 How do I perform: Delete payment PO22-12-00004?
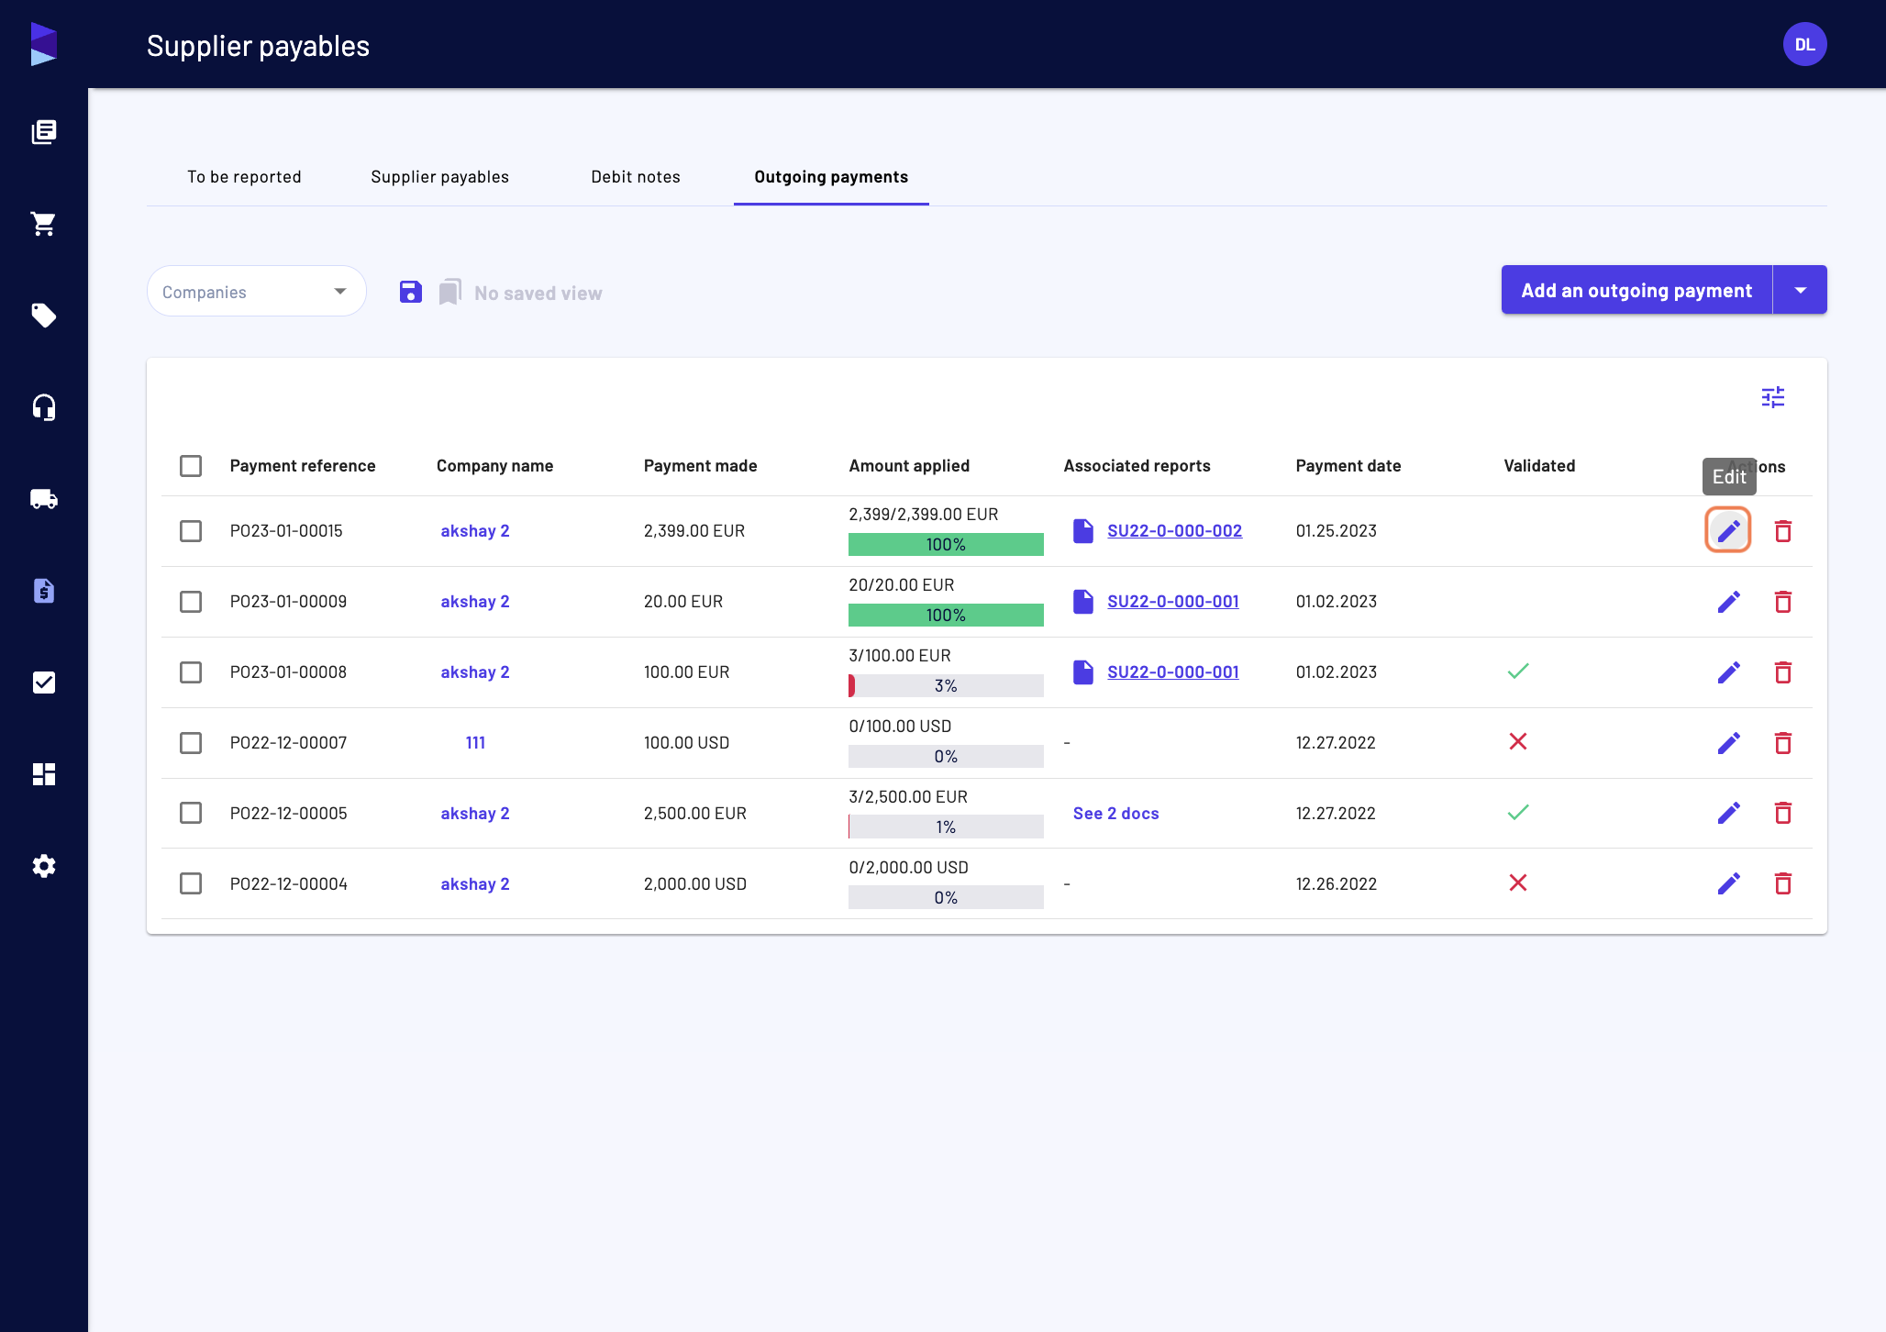coord(1783,883)
